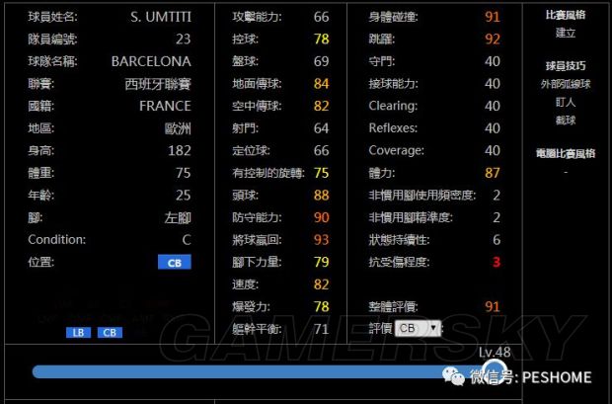
Task: Click 體力 value 87
Action: pyautogui.click(x=493, y=173)
